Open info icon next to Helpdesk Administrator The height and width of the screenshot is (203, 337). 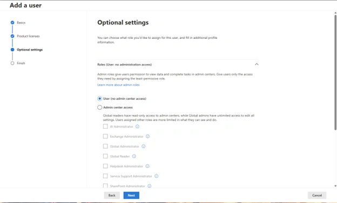point(147,166)
